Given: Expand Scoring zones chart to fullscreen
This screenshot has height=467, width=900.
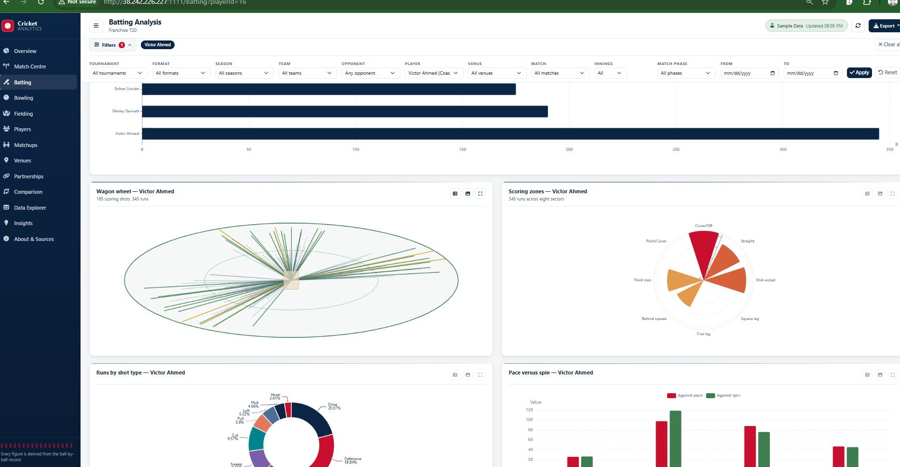Looking at the screenshot, I should pyautogui.click(x=893, y=194).
